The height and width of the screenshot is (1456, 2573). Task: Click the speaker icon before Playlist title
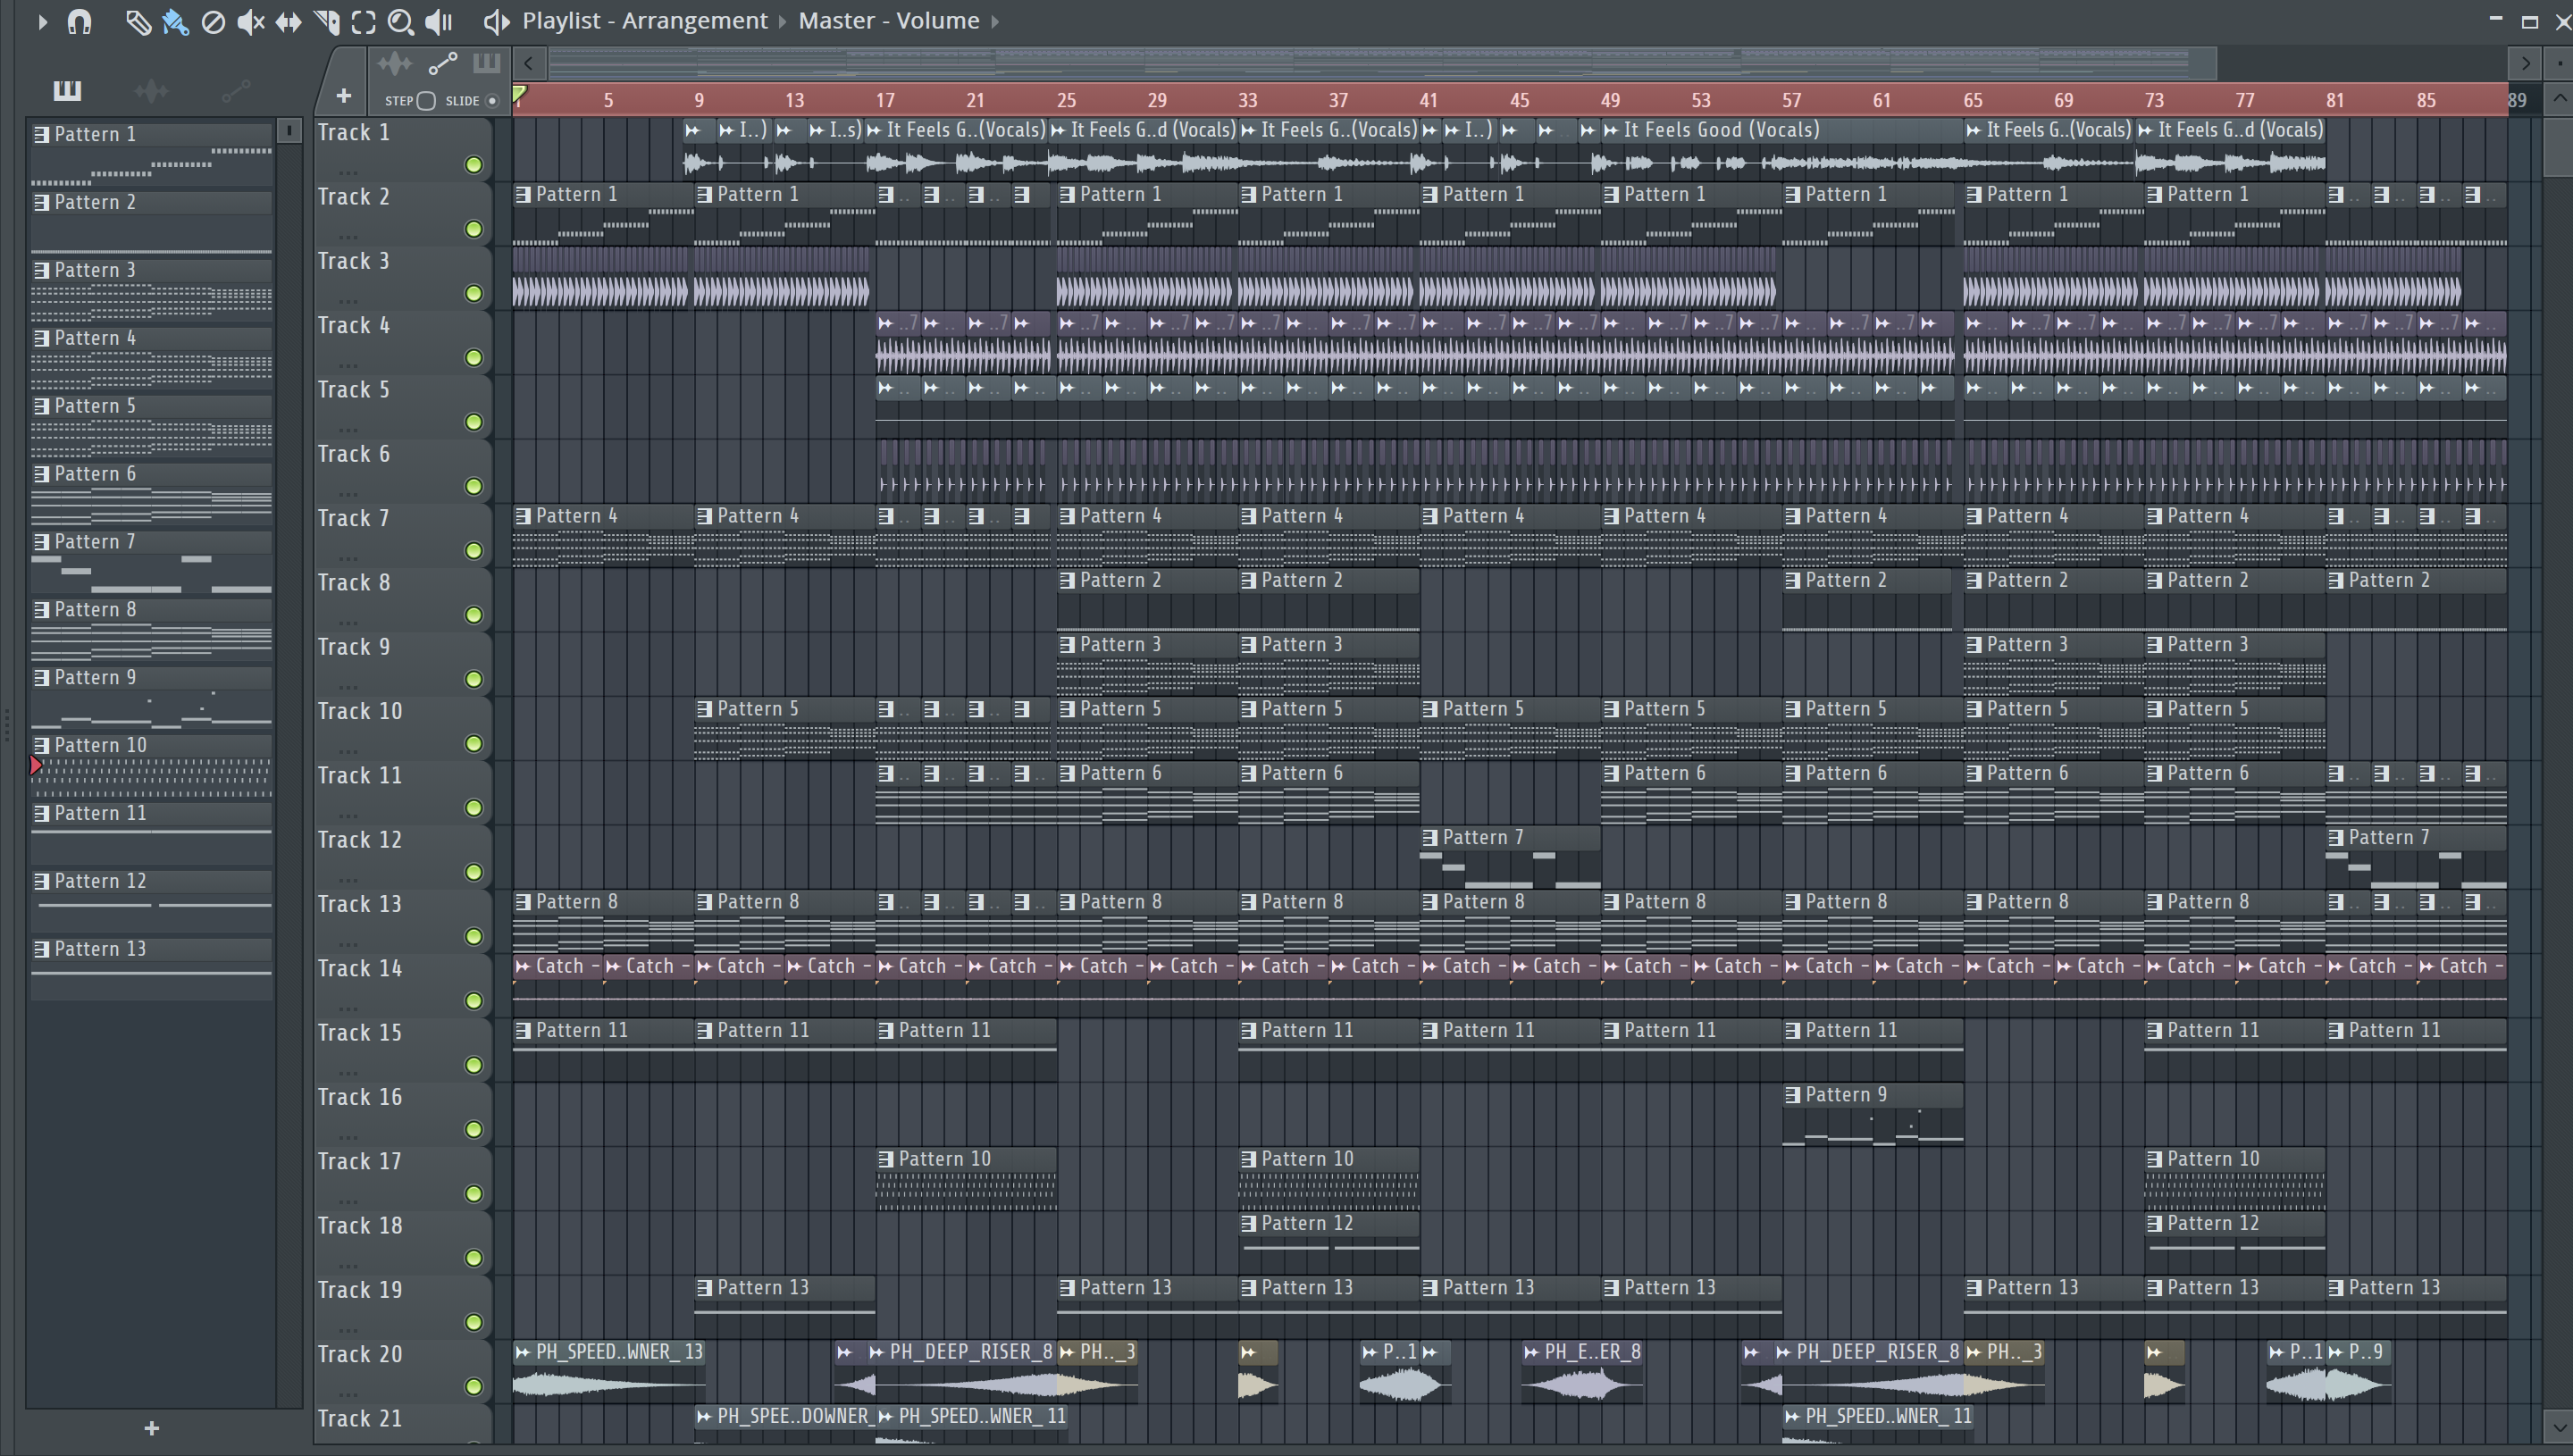pos(496,21)
